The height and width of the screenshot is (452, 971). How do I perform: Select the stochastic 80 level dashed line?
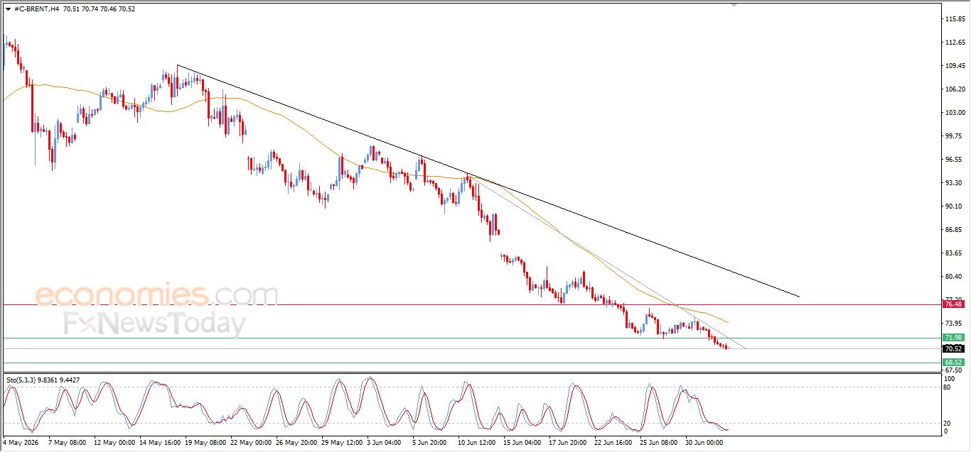[469, 387]
